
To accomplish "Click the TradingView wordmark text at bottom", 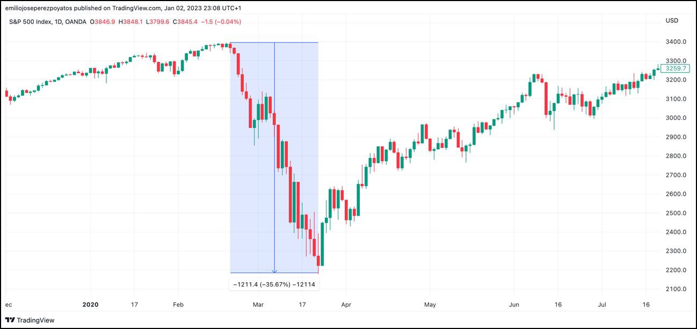I will tap(35, 320).
